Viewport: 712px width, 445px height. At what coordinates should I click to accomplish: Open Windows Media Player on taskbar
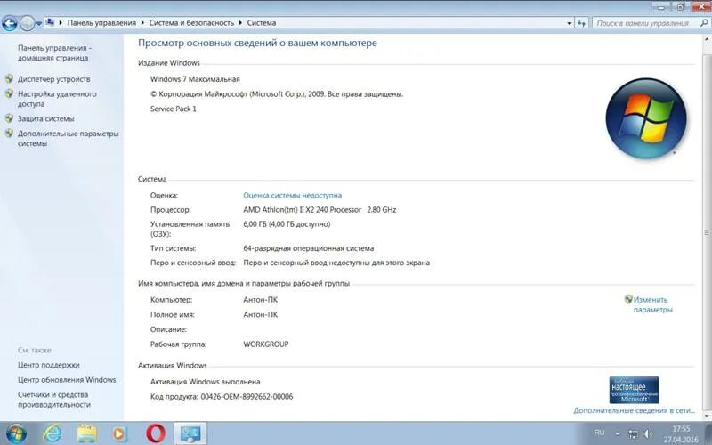click(119, 433)
